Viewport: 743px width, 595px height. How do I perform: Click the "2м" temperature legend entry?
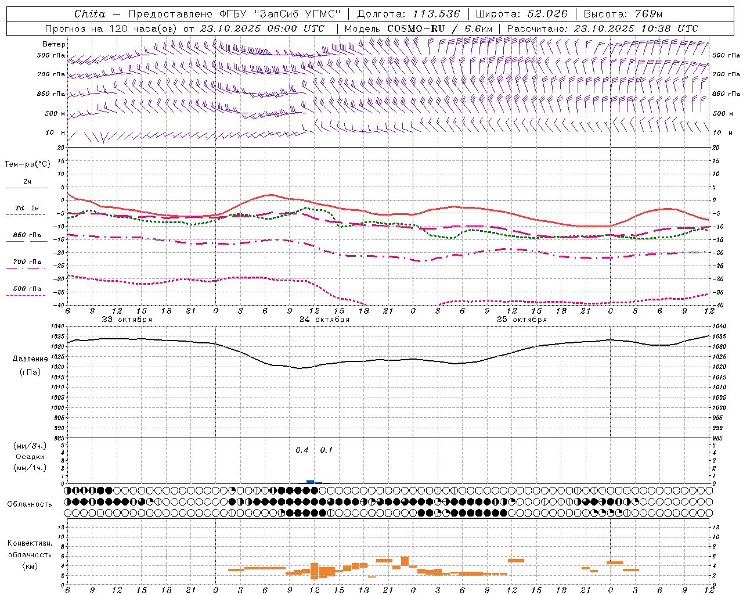27,182
